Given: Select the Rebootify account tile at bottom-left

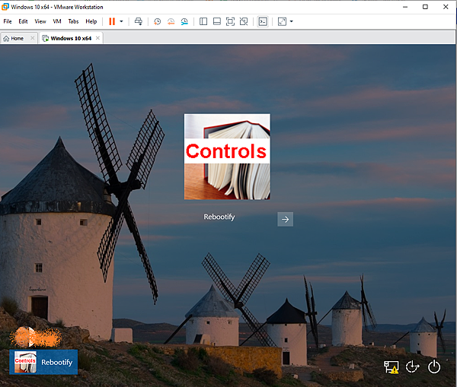Looking at the screenshot, I should [43, 362].
